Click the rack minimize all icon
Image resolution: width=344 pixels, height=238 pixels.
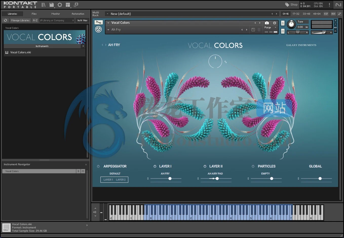[x=339, y=14]
